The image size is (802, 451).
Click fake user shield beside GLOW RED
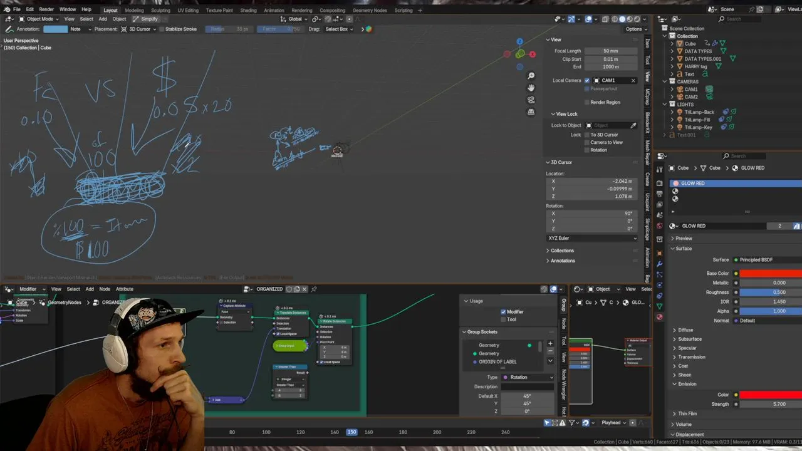coord(797,225)
